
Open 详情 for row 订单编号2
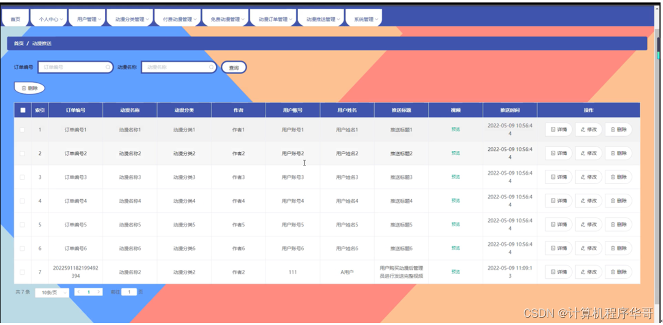click(x=559, y=153)
